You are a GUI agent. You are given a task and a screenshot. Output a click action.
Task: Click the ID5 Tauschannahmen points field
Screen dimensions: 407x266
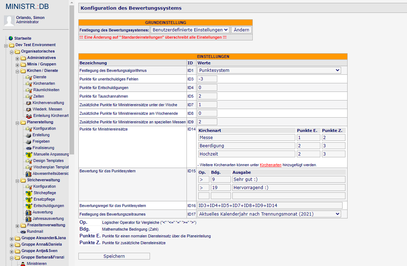click(207, 96)
